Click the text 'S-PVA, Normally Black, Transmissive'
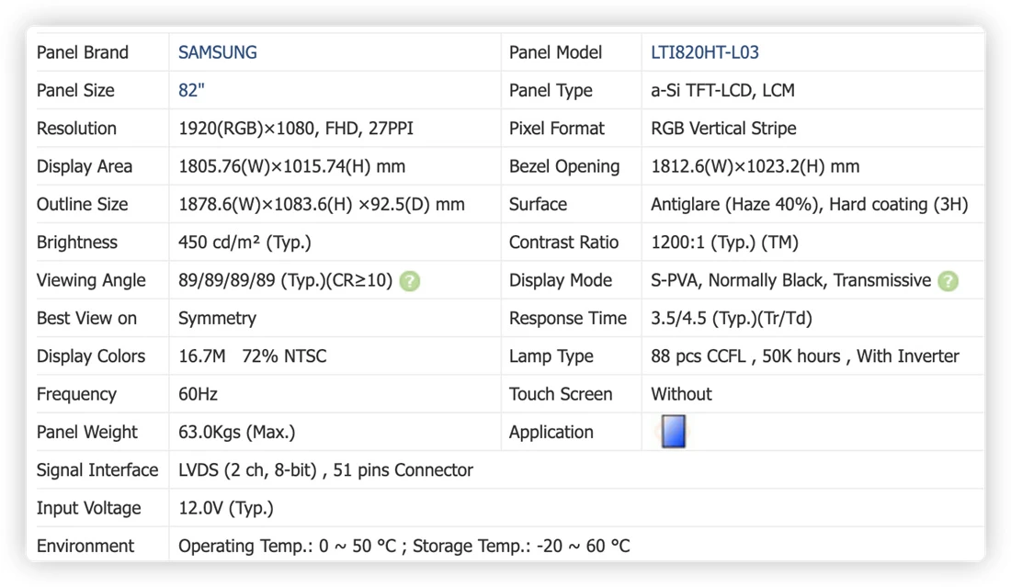The width and height of the screenshot is (1011, 587). click(x=791, y=280)
